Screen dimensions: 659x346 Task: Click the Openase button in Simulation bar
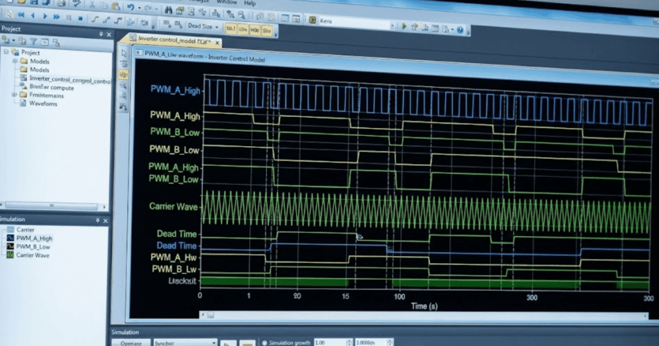click(x=131, y=342)
